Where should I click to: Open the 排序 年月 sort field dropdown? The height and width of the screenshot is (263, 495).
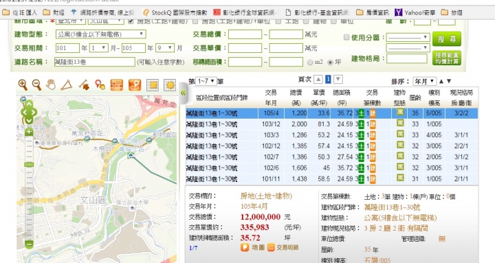tap(425, 81)
